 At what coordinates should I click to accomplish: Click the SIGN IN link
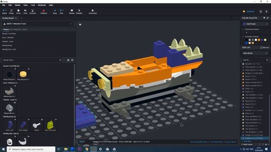(x=250, y=11)
